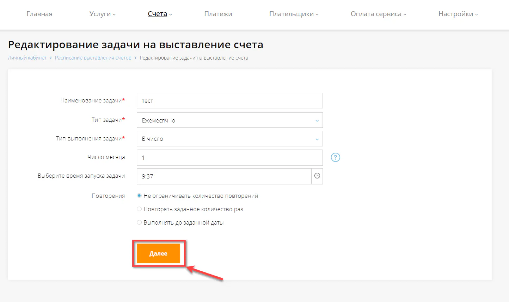Open 'Расписание выставления счетов' breadcrumb link
Image resolution: width=509 pixels, height=302 pixels.
93,57
